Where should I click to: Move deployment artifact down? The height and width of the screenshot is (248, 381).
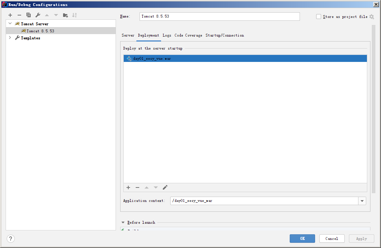(156, 187)
